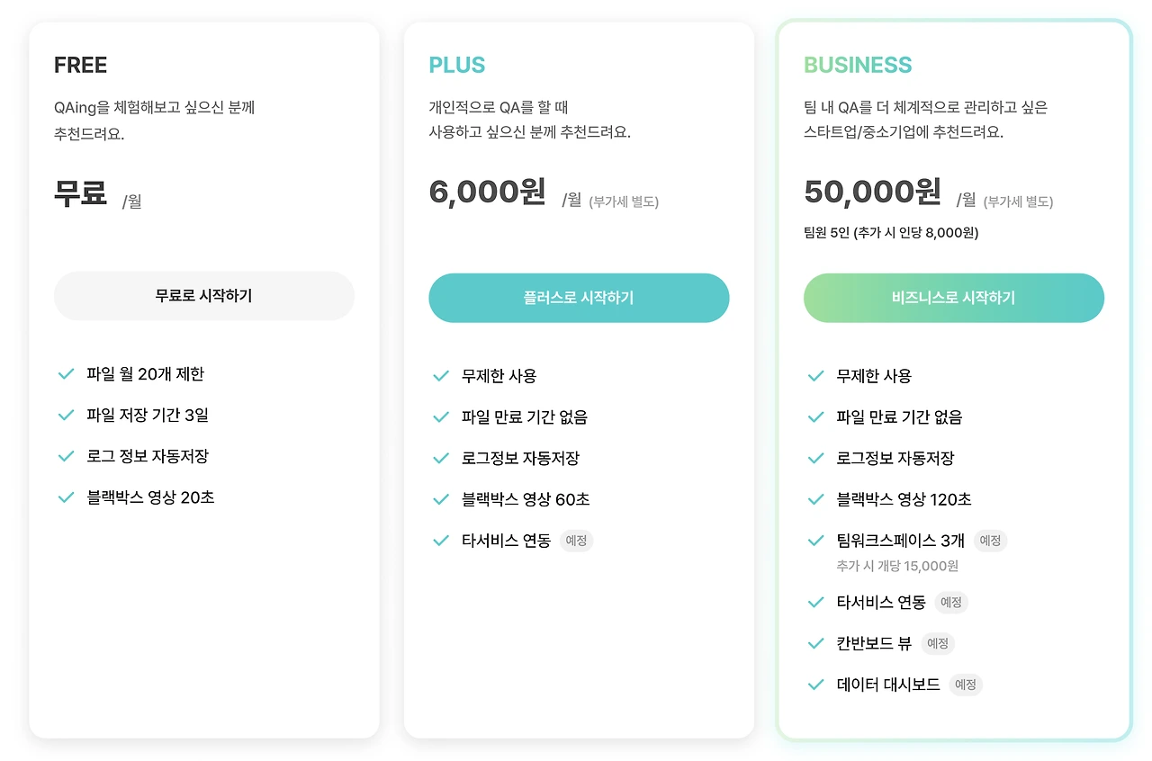Click BUSINESS checkmark beside 블랙박스 영상 120초
The height and width of the screenshot is (761, 1152).
coord(816,499)
